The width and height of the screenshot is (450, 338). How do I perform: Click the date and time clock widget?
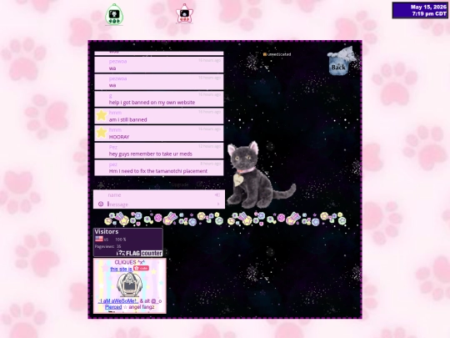pyautogui.click(x=420, y=10)
